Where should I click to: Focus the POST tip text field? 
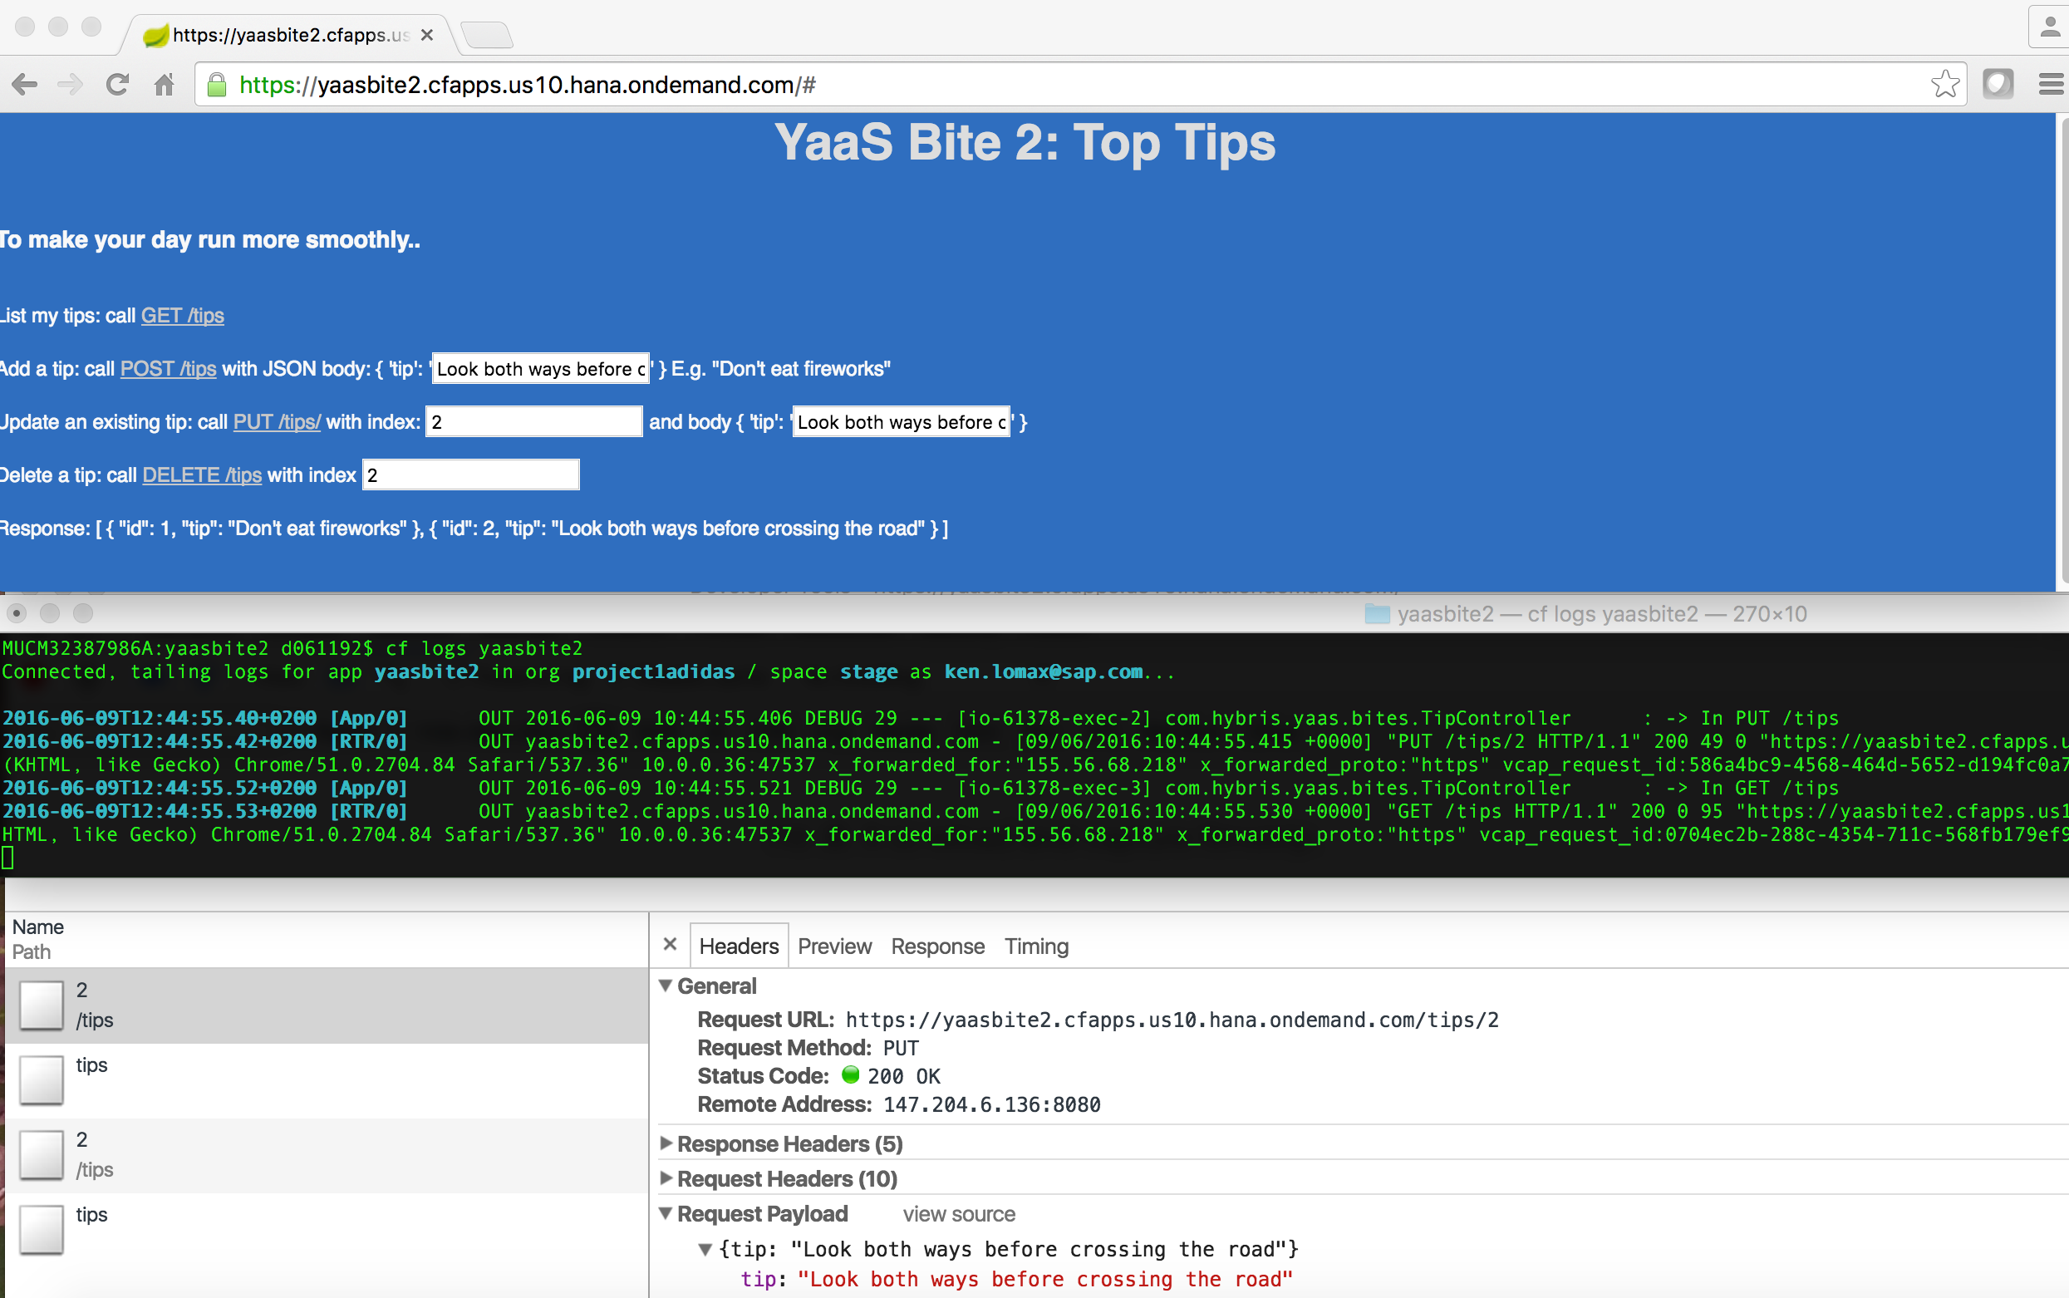(x=541, y=369)
